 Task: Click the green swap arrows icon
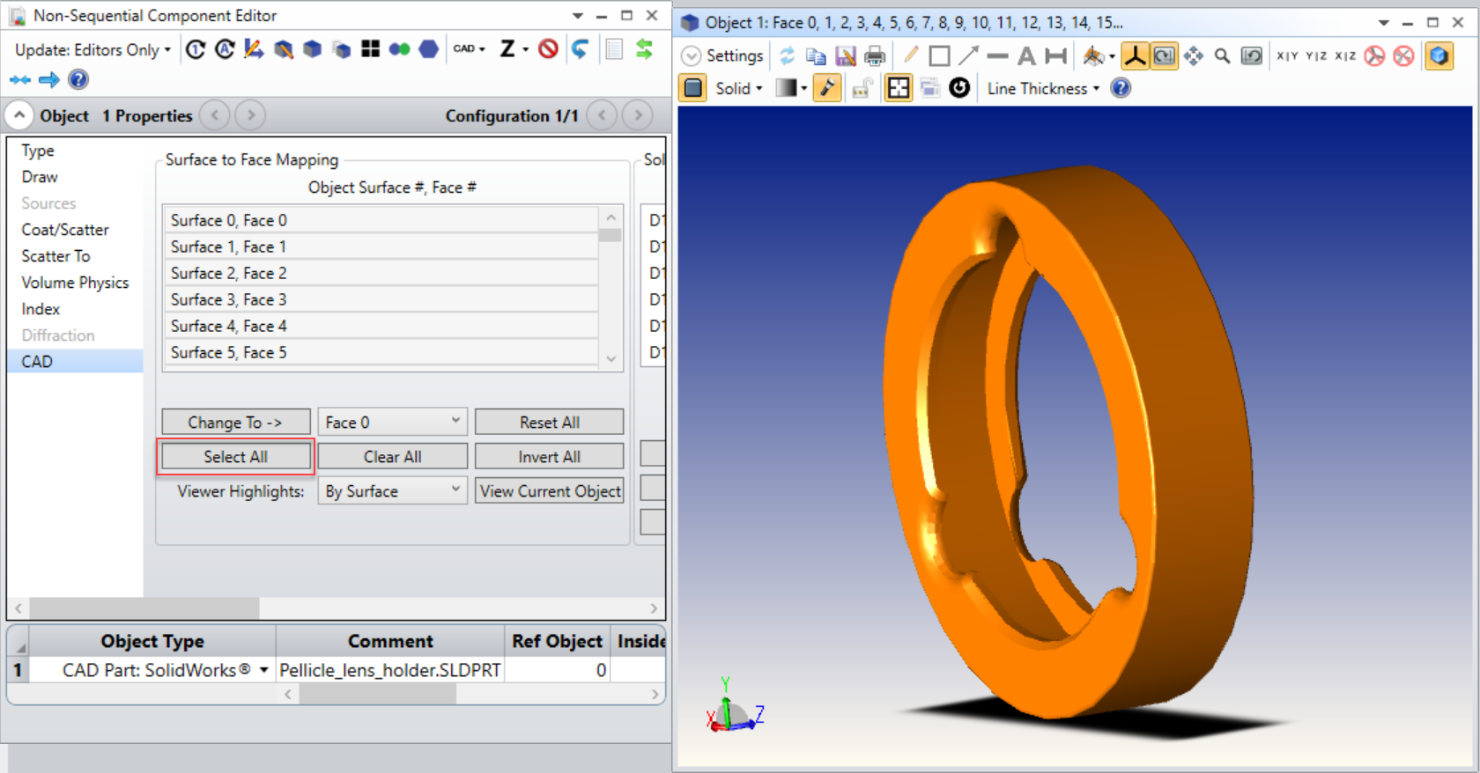click(x=644, y=49)
